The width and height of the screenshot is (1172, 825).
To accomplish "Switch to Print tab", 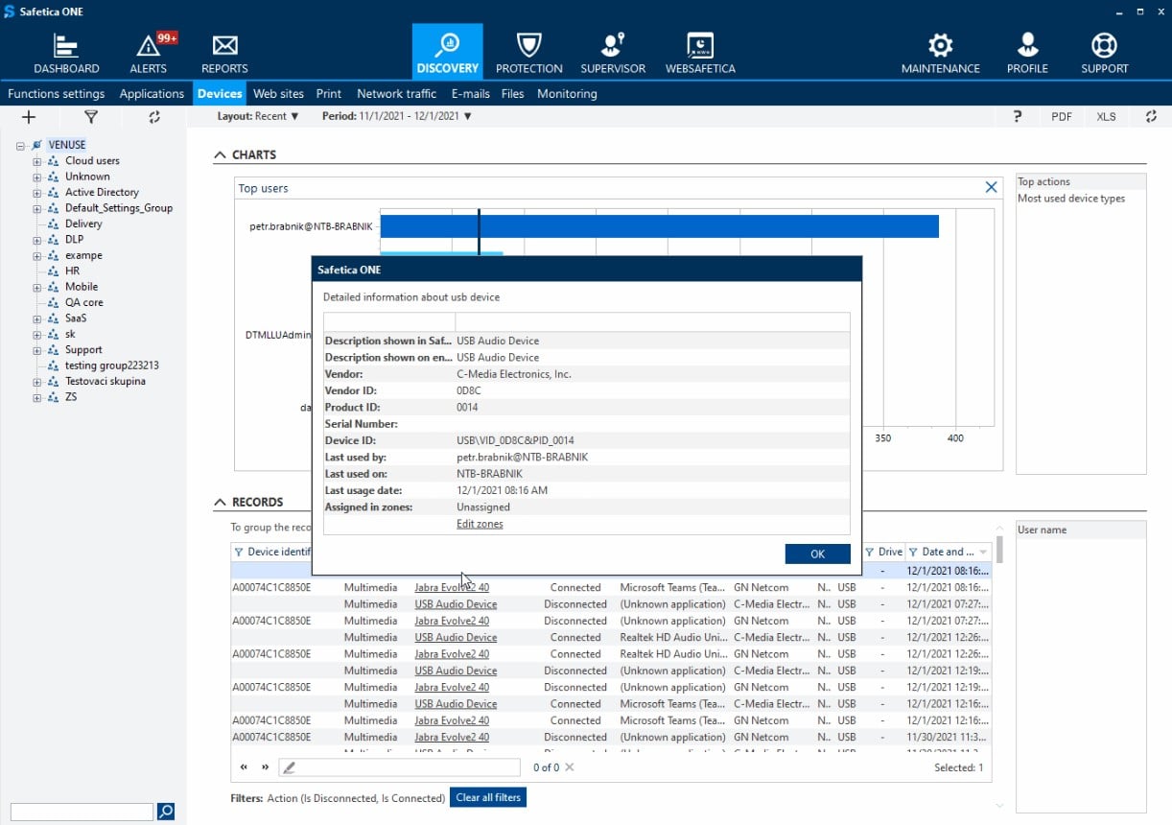I will (x=329, y=94).
